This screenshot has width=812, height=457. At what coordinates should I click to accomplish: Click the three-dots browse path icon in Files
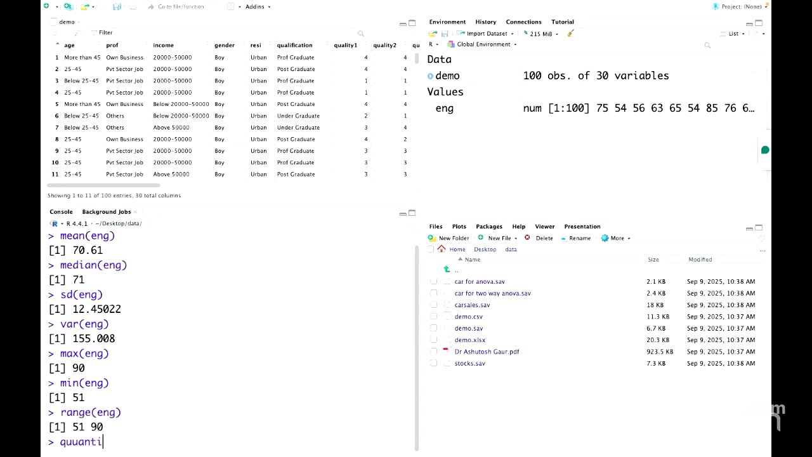coord(762,250)
